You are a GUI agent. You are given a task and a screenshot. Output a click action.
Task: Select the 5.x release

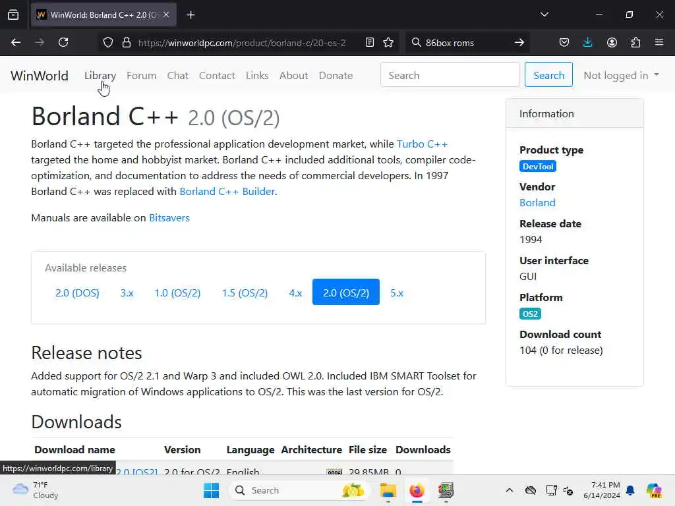397,293
